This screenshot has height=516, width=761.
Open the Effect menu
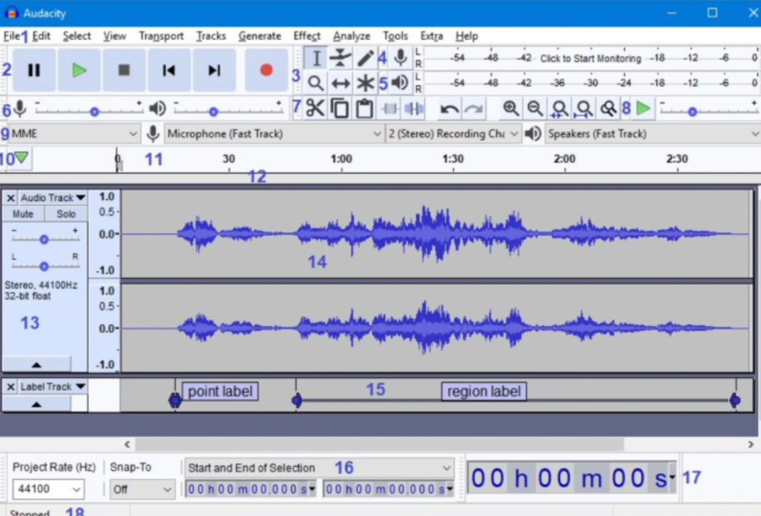tap(306, 36)
